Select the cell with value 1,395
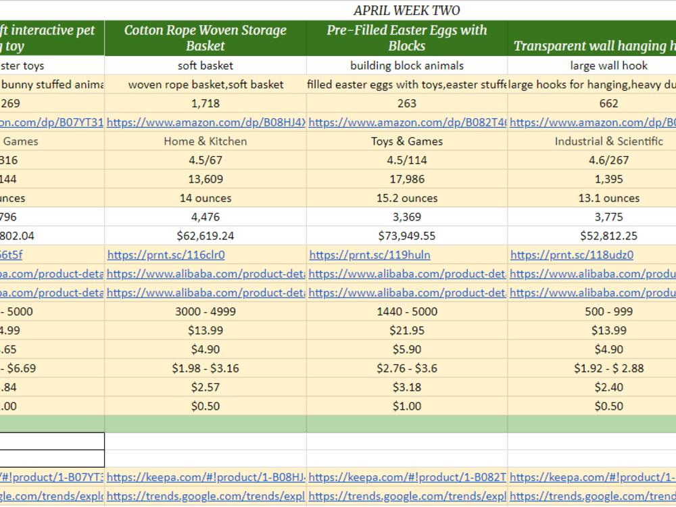 point(592,179)
